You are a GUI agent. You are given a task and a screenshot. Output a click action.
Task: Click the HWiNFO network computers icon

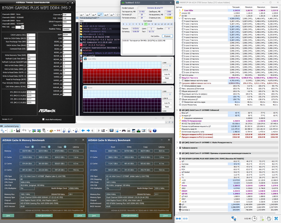pyautogui.click(x=234, y=218)
